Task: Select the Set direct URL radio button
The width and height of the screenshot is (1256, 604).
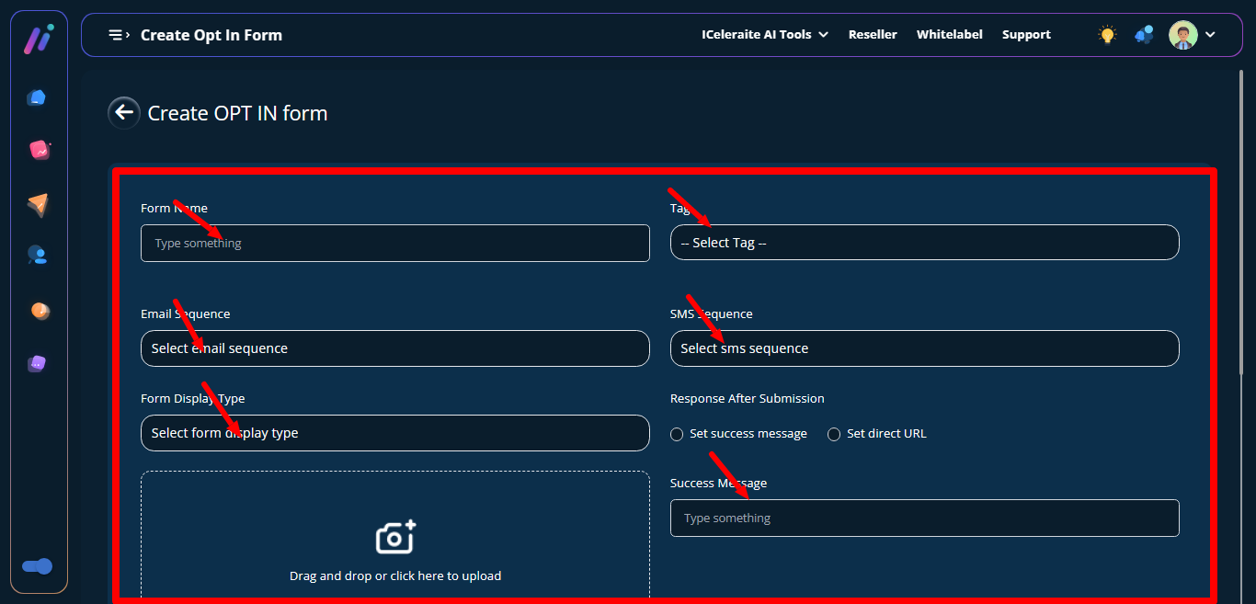Action: point(834,434)
